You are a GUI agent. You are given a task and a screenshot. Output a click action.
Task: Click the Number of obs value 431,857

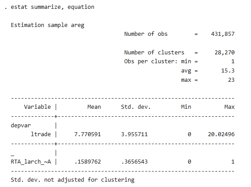[x=223, y=34]
